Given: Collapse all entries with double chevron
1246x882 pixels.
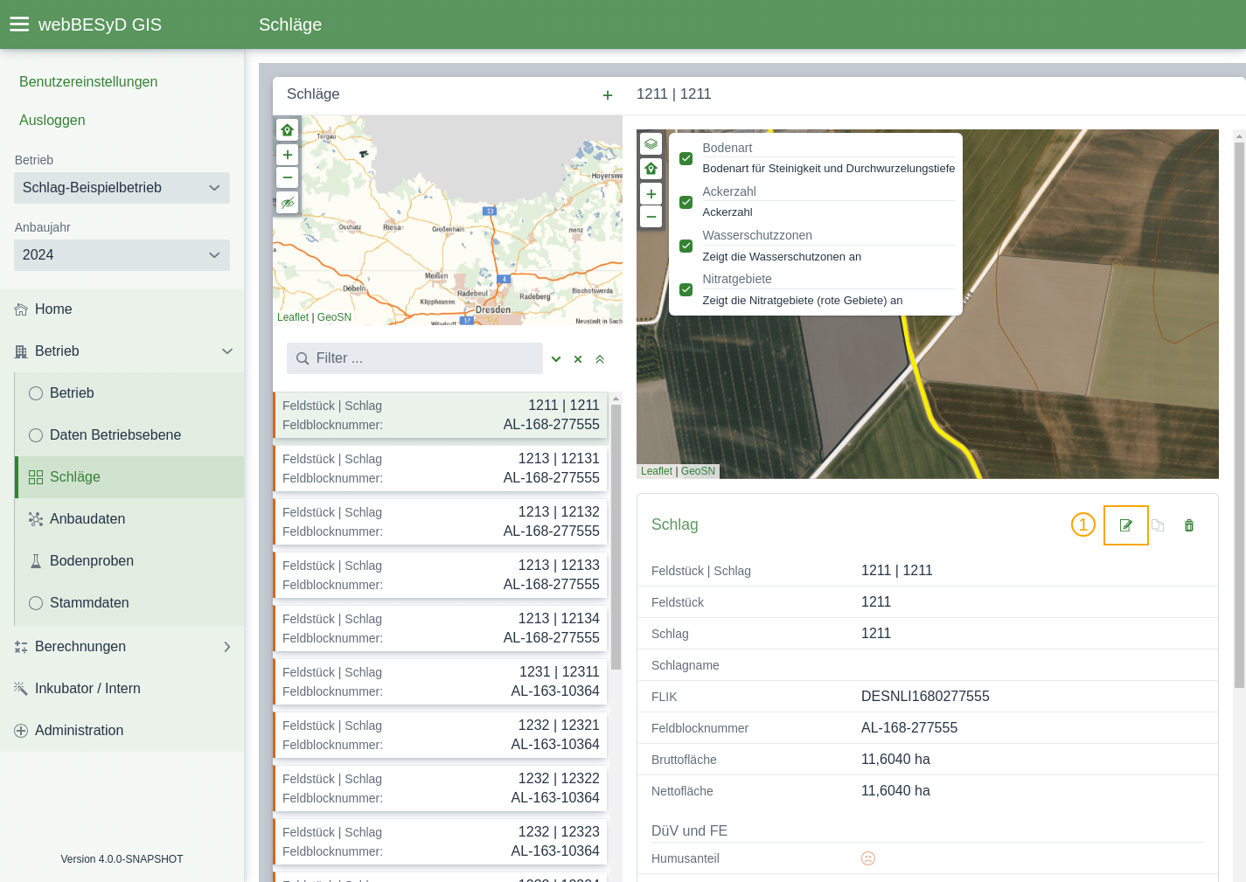Looking at the screenshot, I should pos(600,359).
